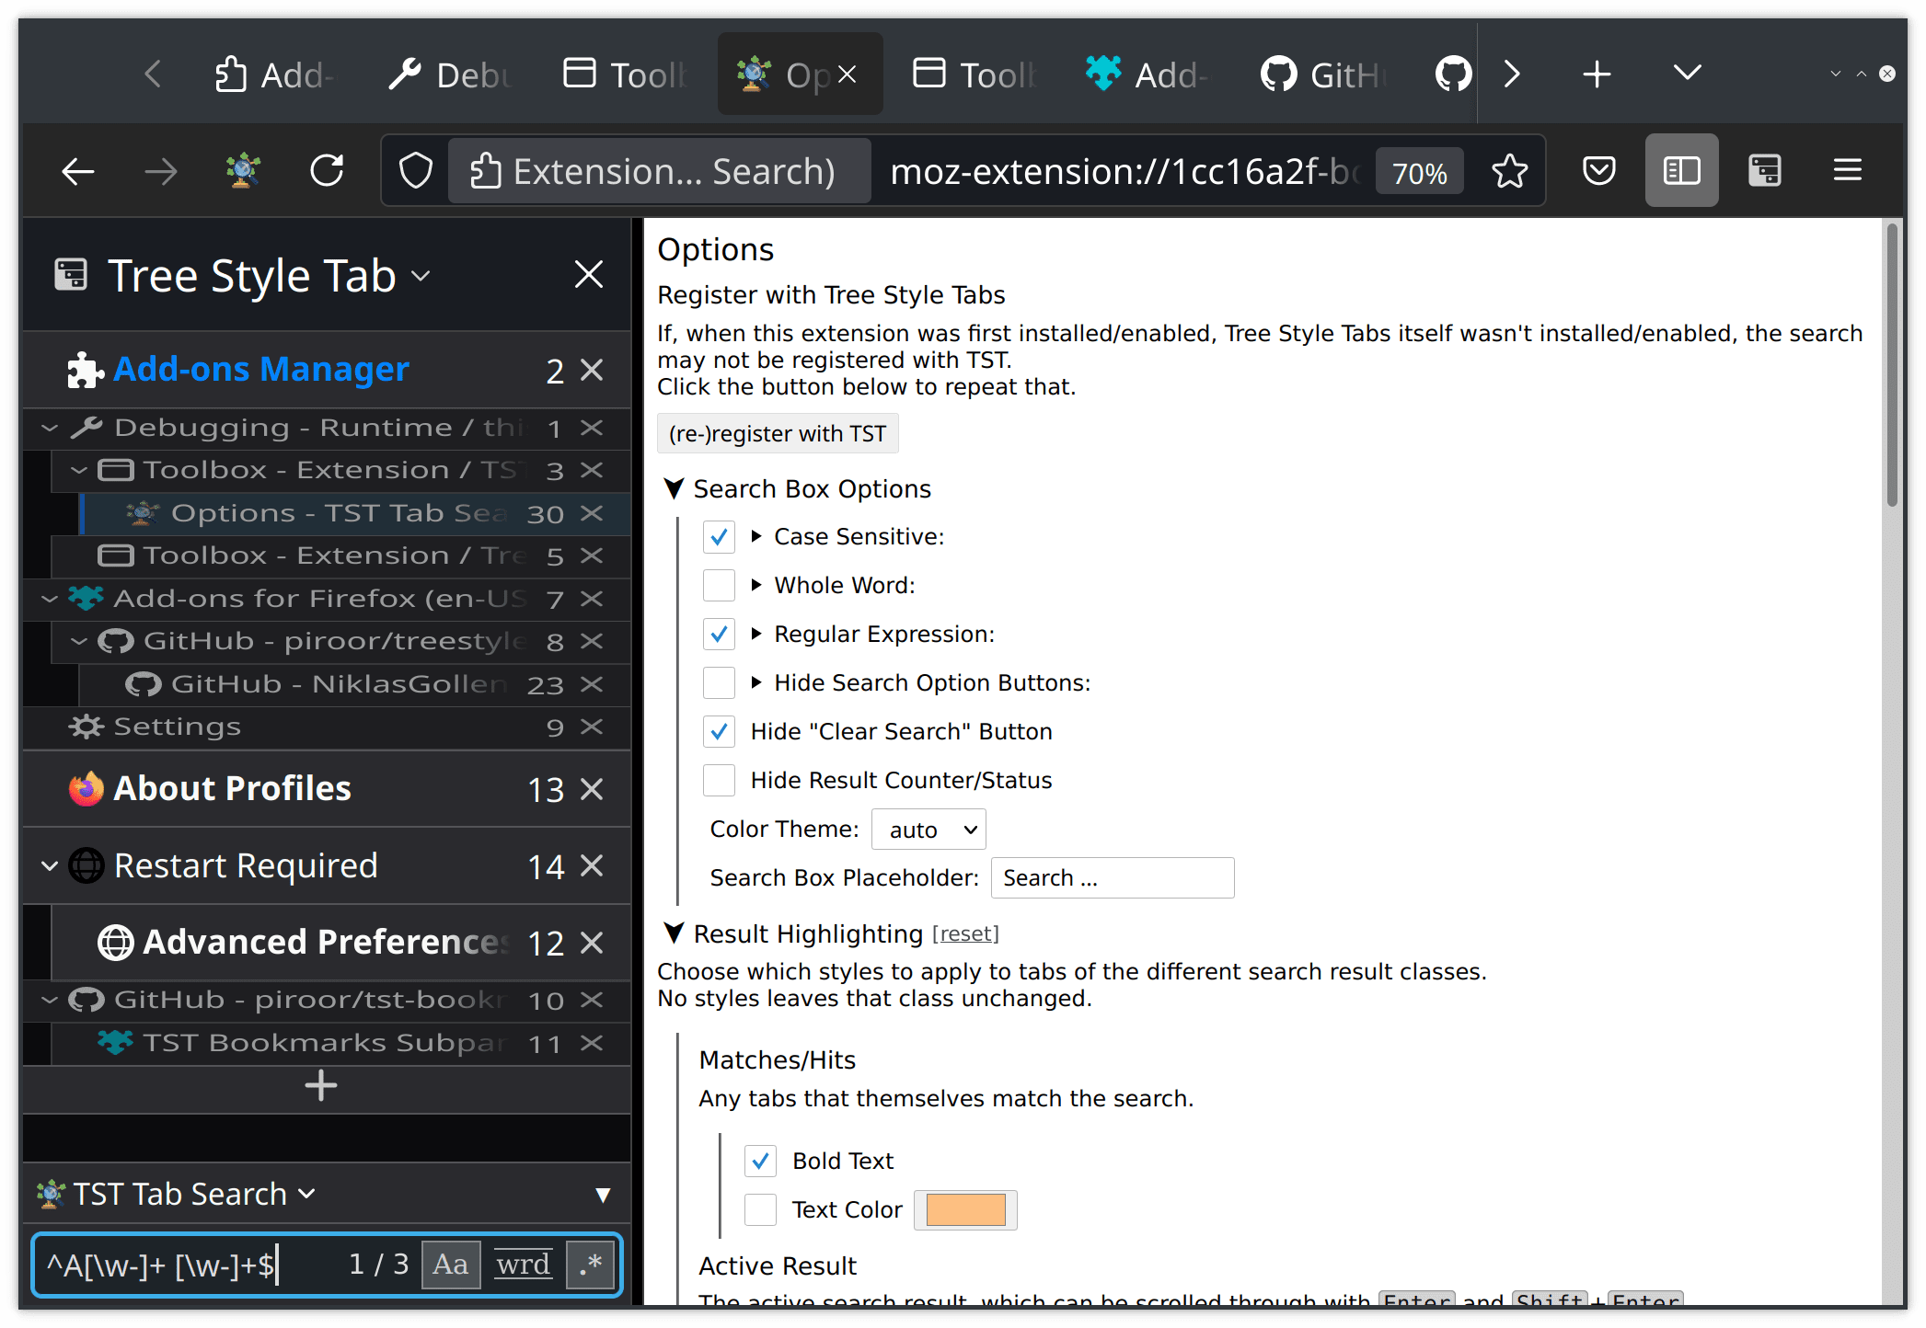The image size is (1926, 1328).
Task: Open Save to Pocket icon
Action: pyautogui.click(x=1599, y=171)
